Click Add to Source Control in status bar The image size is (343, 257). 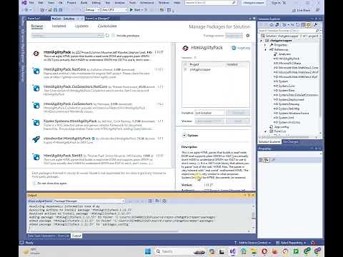point(253,243)
